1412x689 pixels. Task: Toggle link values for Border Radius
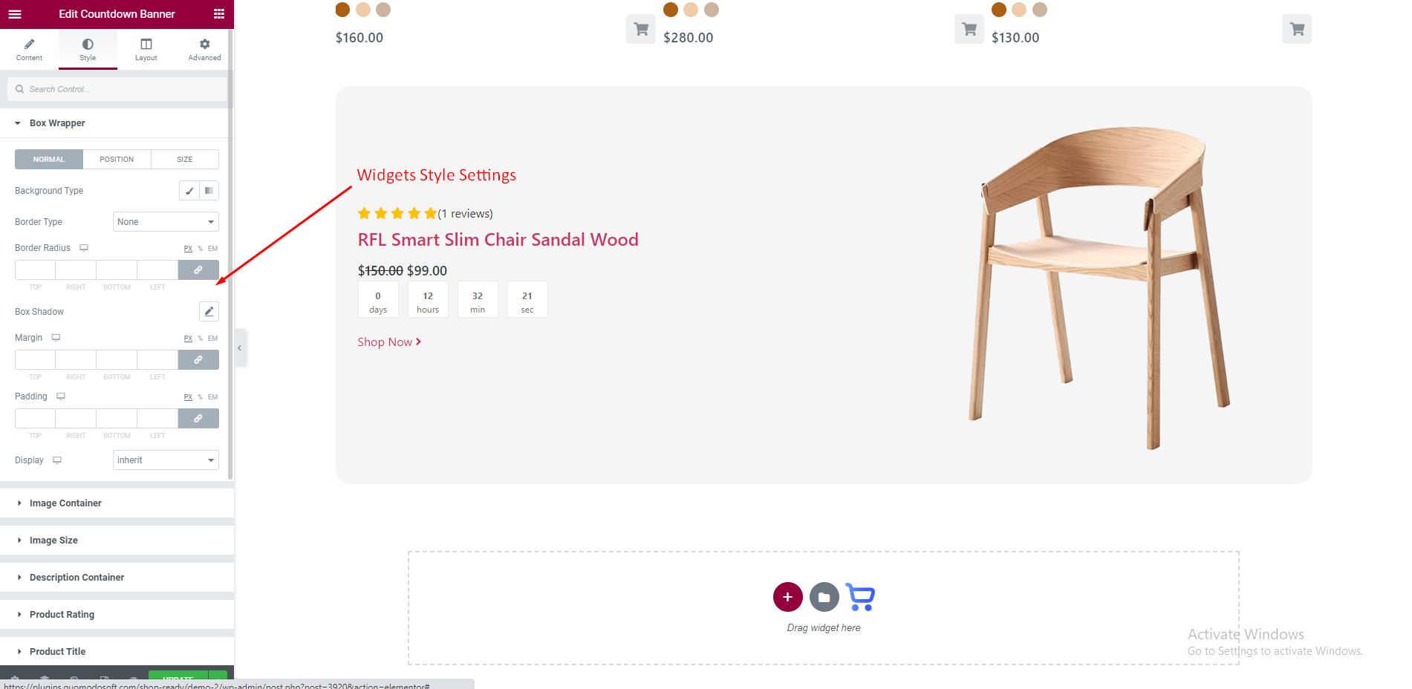[x=198, y=270]
